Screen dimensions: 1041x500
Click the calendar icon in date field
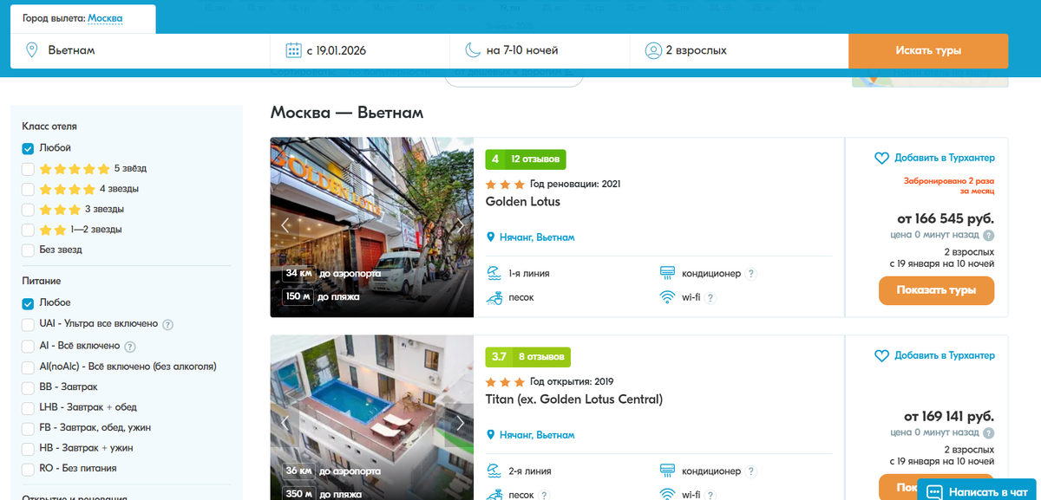click(293, 50)
